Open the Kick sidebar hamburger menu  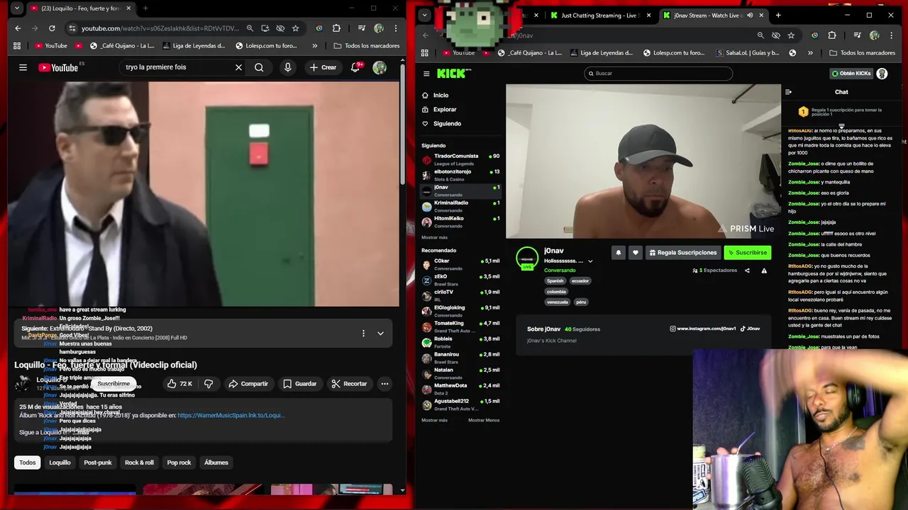pos(426,74)
